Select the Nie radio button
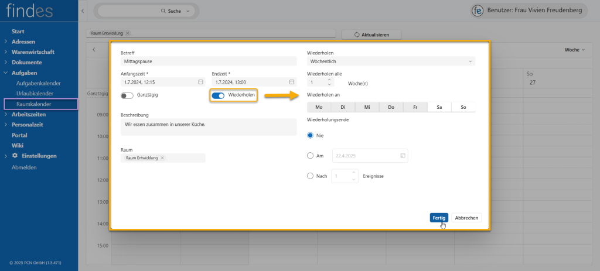The image size is (600, 271). click(x=311, y=135)
